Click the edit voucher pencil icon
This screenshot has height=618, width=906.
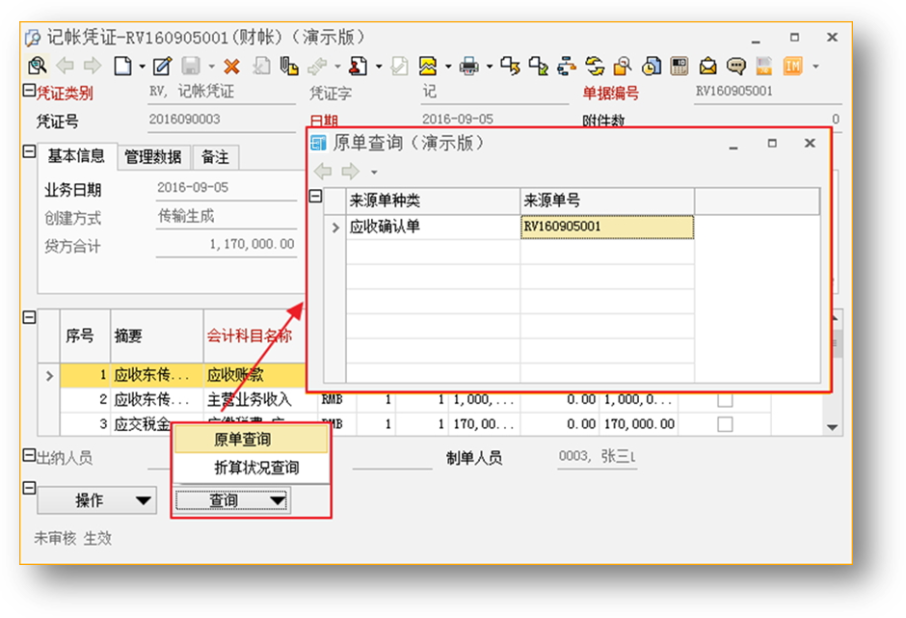(162, 67)
